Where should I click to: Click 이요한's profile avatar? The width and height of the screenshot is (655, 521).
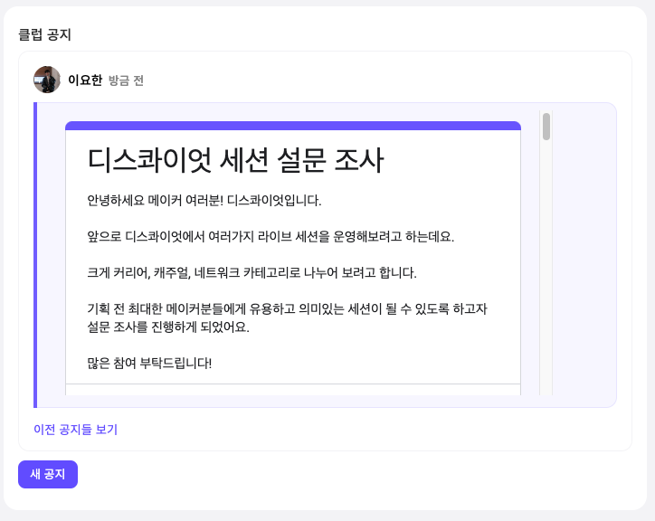point(47,80)
